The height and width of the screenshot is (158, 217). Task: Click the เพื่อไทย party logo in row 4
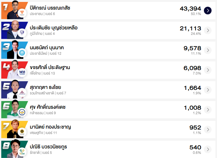22,73
